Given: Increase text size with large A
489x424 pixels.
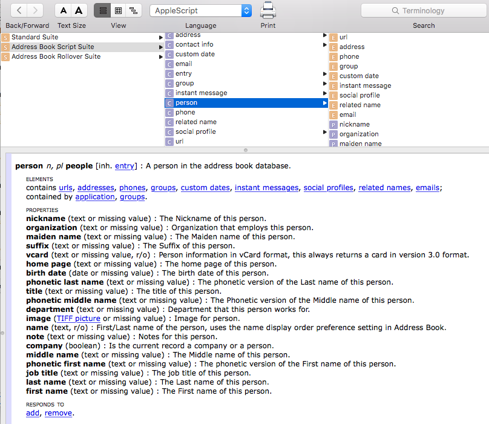Looking at the screenshot, I should [79, 10].
